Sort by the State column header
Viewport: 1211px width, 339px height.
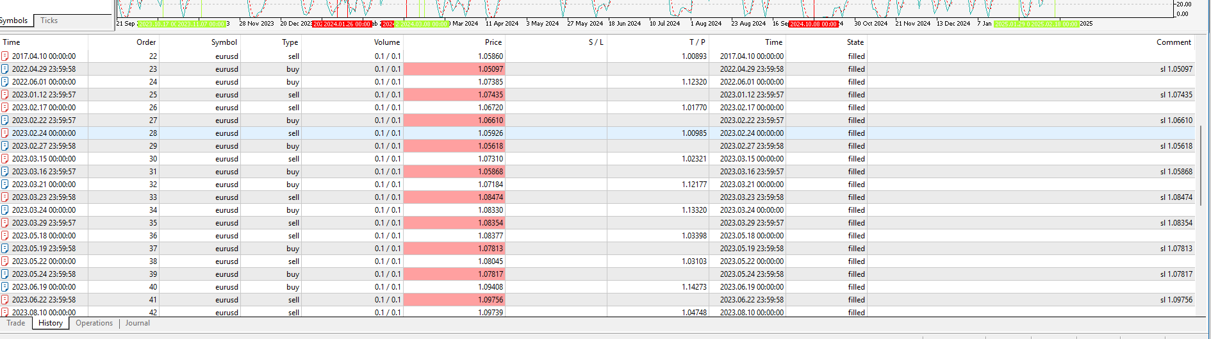[x=827, y=42]
